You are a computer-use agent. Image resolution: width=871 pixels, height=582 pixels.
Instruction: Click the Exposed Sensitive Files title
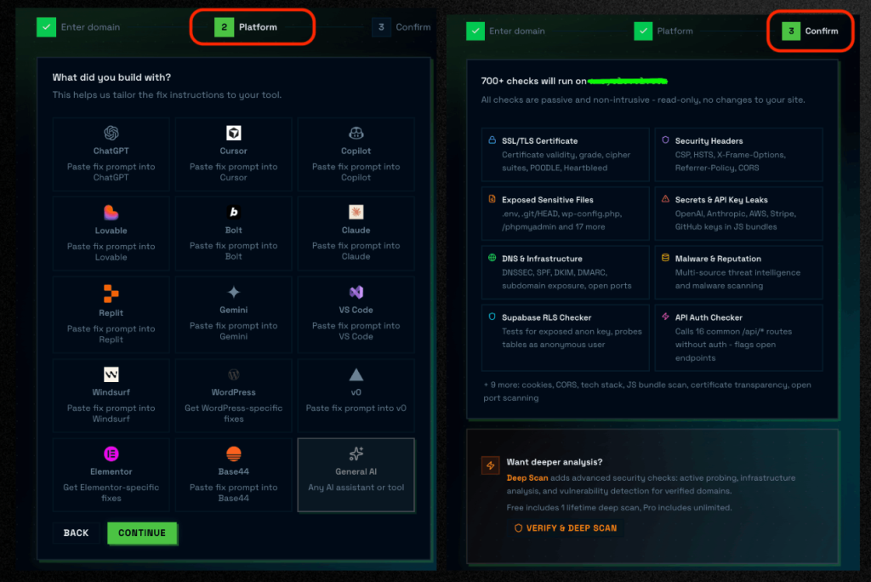(548, 200)
